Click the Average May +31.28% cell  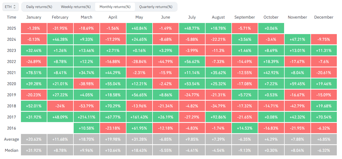point(139,139)
